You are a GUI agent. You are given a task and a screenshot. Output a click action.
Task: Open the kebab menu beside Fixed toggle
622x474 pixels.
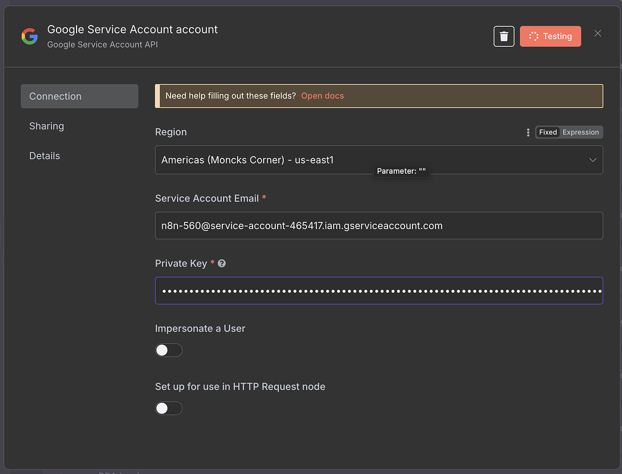[528, 132]
